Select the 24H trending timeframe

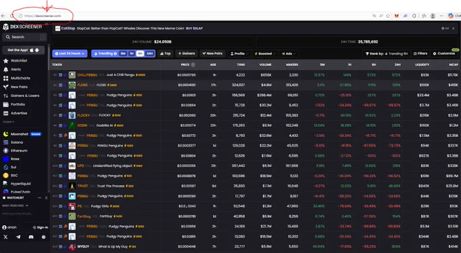pos(150,54)
